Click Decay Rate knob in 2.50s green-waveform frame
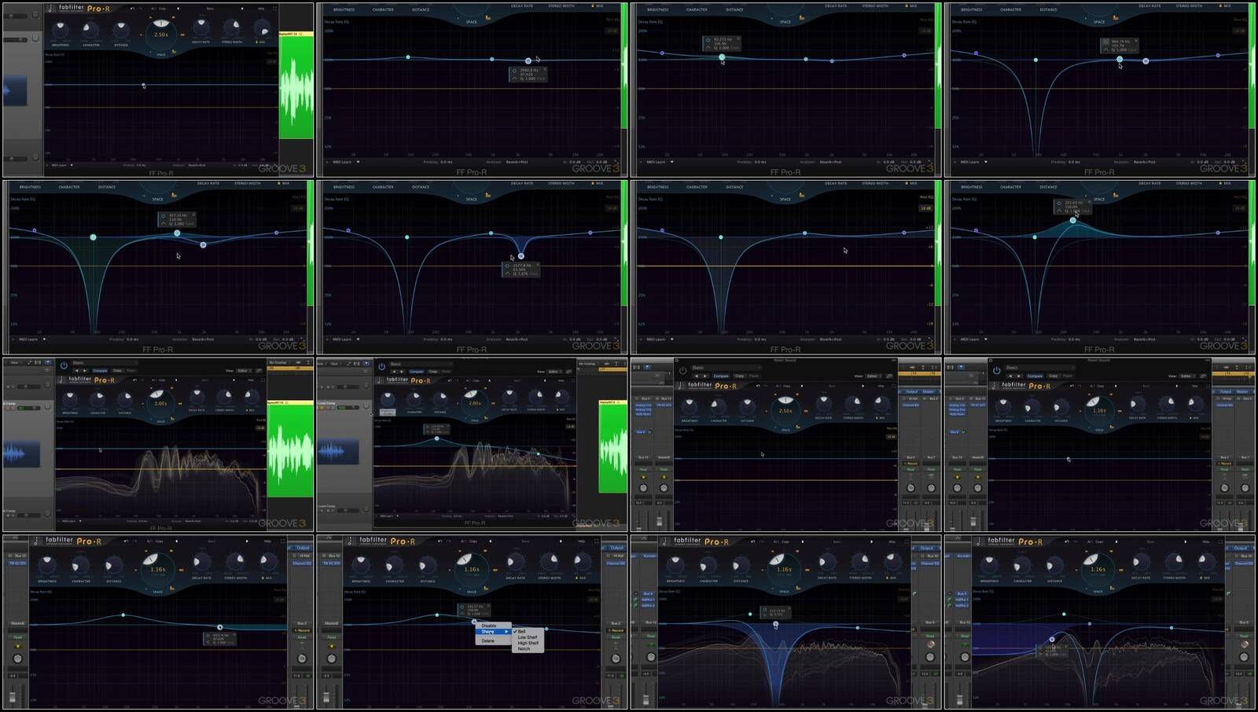 (200, 28)
